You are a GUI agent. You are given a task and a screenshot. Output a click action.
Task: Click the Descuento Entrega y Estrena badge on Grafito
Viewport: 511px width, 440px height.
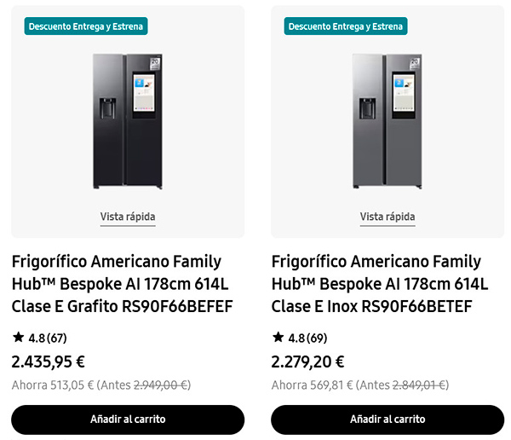(x=86, y=26)
